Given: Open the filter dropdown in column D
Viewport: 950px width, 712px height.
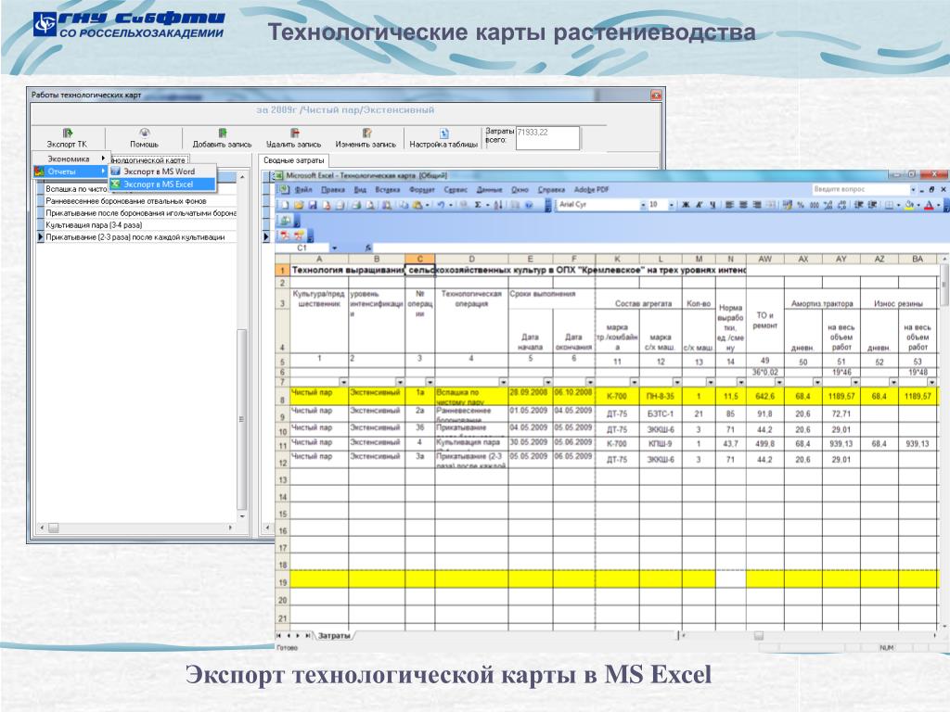Looking at the screenshot, I should [504, 382].
